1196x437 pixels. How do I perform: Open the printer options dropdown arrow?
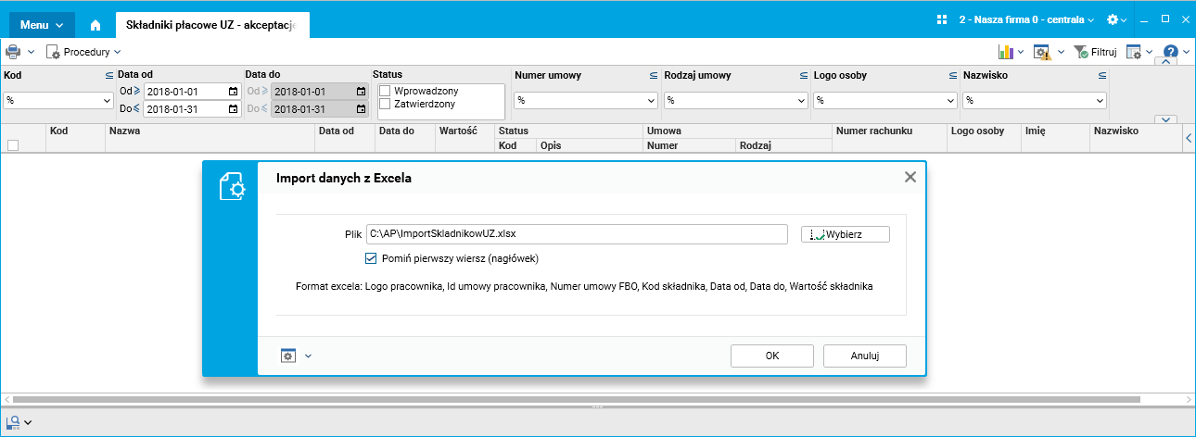[x=31, y=52]
